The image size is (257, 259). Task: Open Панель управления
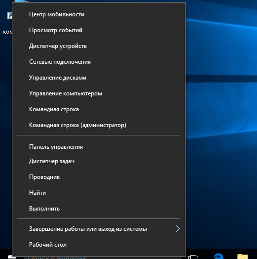coord(99,147)
